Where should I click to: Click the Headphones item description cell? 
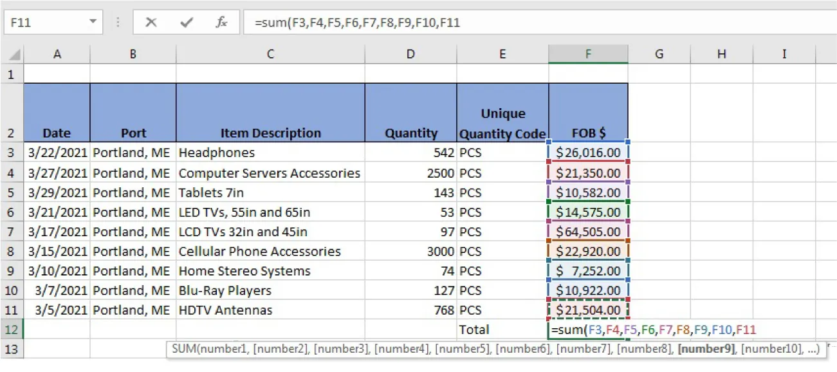pyautogui.click(x=270, y=153)
